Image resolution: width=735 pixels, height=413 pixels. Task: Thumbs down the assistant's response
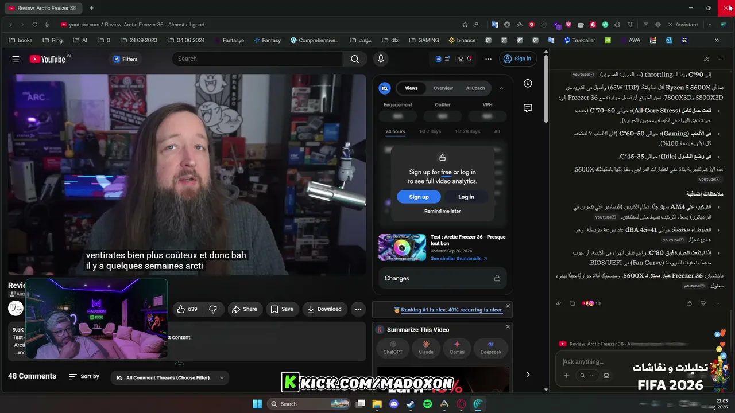pos(703,303)
